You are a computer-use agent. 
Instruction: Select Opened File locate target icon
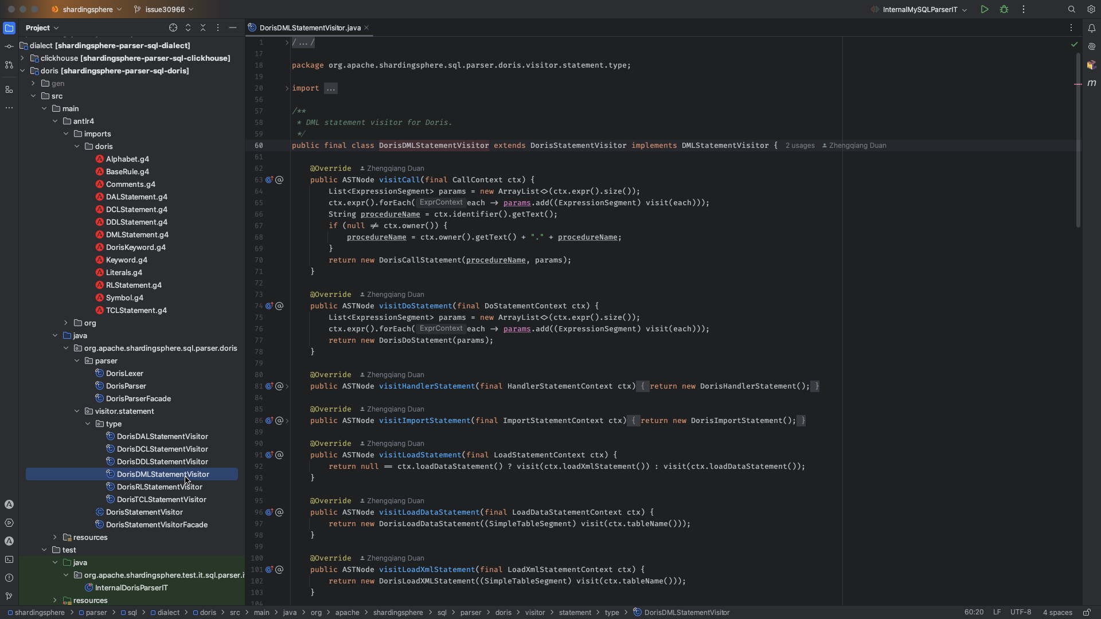[173, 28]
